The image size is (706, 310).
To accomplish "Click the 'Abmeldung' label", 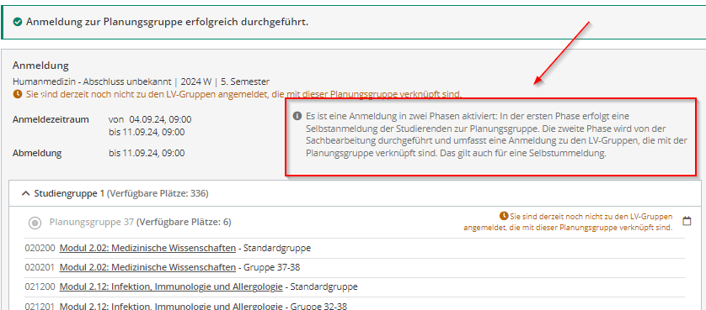I will point(37,153).
